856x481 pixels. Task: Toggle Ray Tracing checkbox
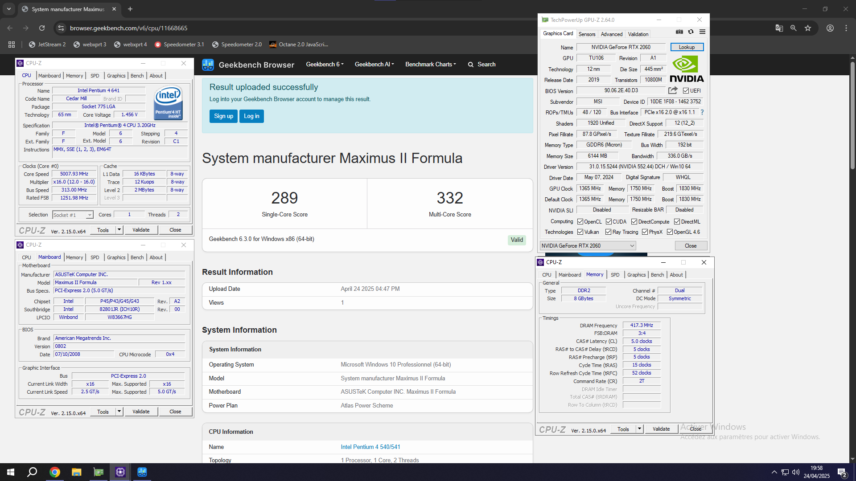608,232
